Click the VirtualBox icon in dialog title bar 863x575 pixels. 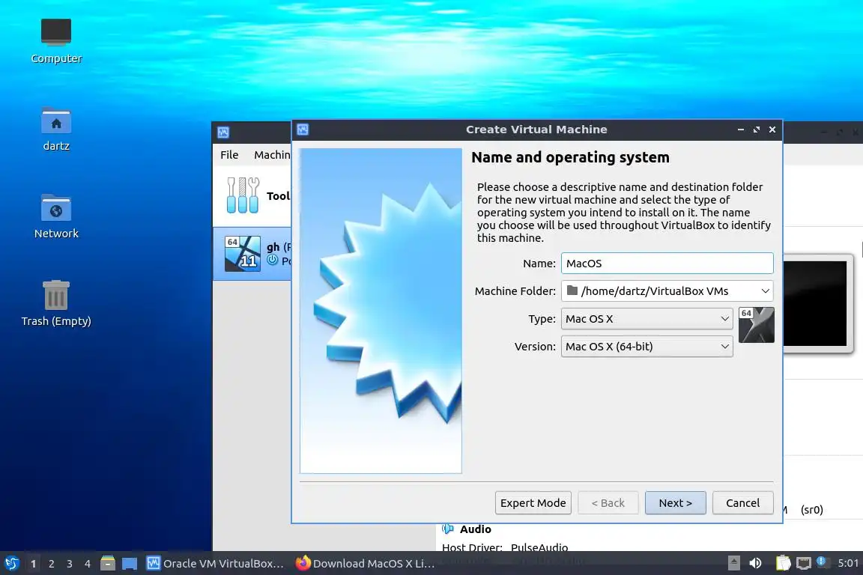(x=303, y=130)
